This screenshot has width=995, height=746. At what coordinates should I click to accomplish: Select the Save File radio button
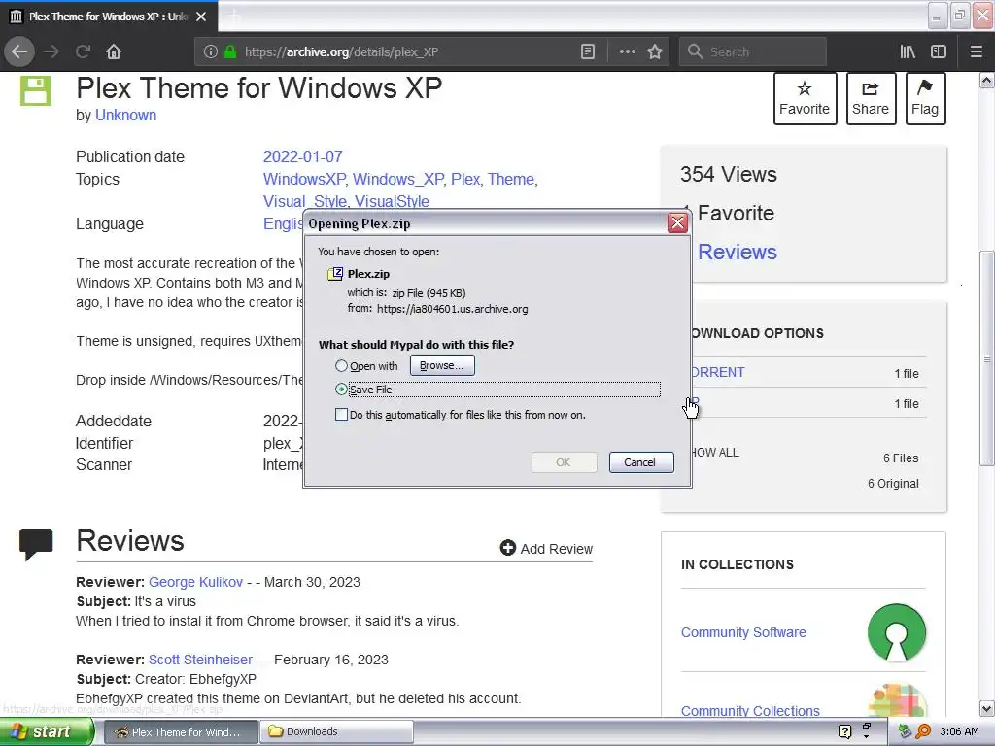tap(341, 389)
